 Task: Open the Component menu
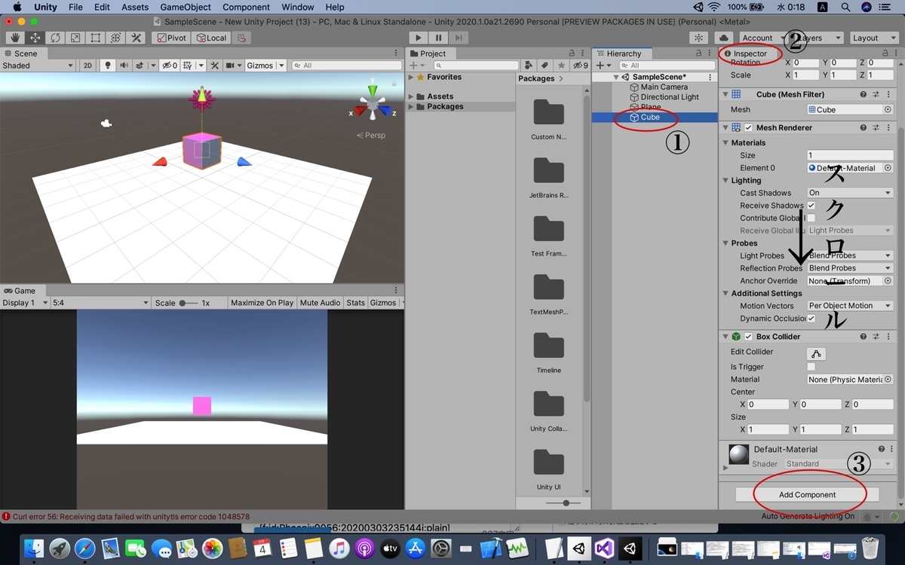click(247, 7)
